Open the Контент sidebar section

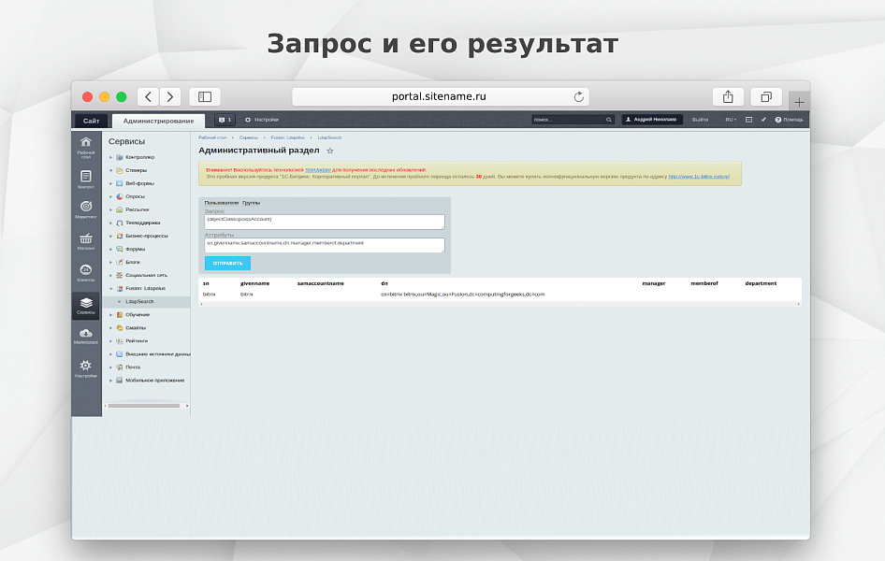(x=86, y=179)
